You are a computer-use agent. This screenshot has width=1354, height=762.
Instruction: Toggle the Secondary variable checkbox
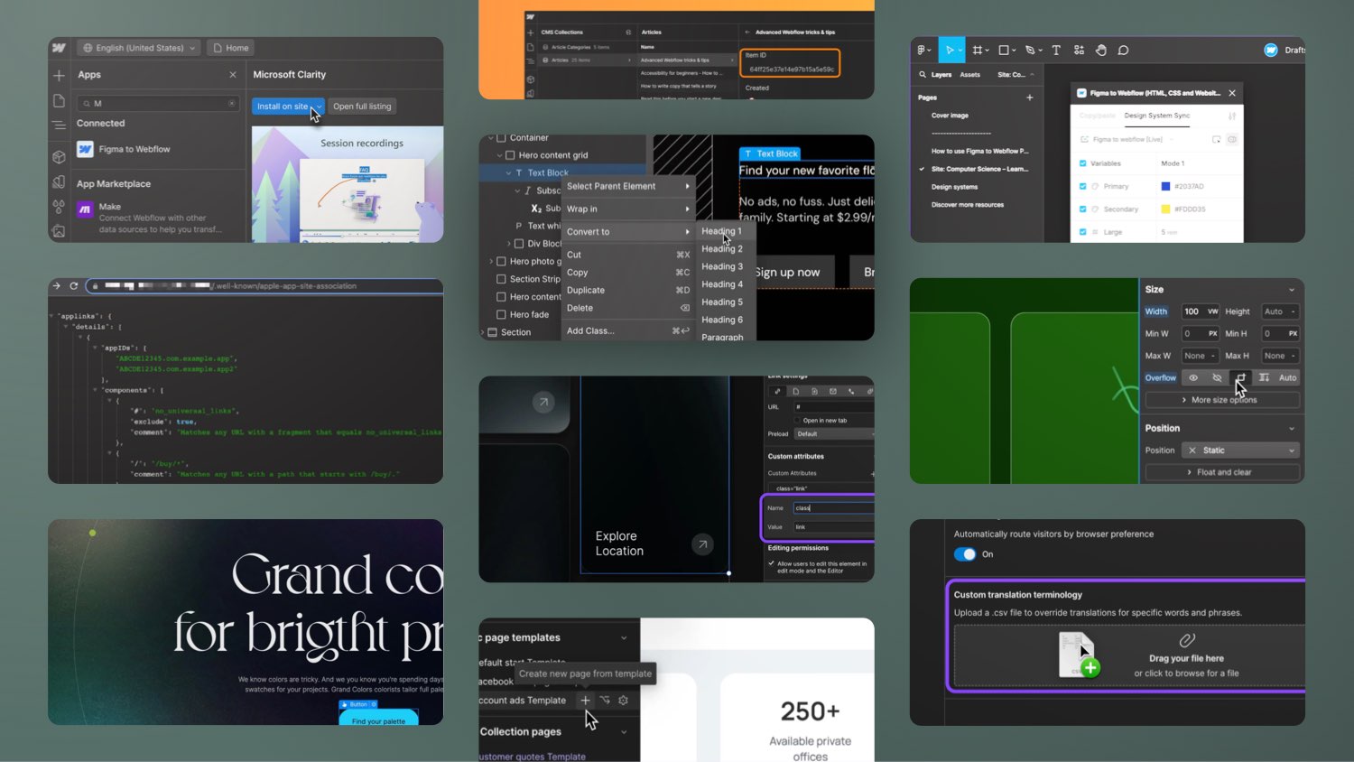[x=1083, y=209]
